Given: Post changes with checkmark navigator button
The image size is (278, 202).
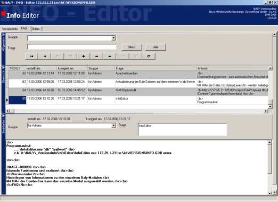Looking at the screenshot, I should (122, 56).
